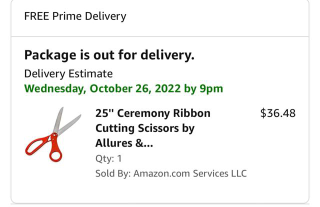This screenshot has width=320, height=207.
Task: Click the word 'Prime' in the header
Action: click(68, 16)
